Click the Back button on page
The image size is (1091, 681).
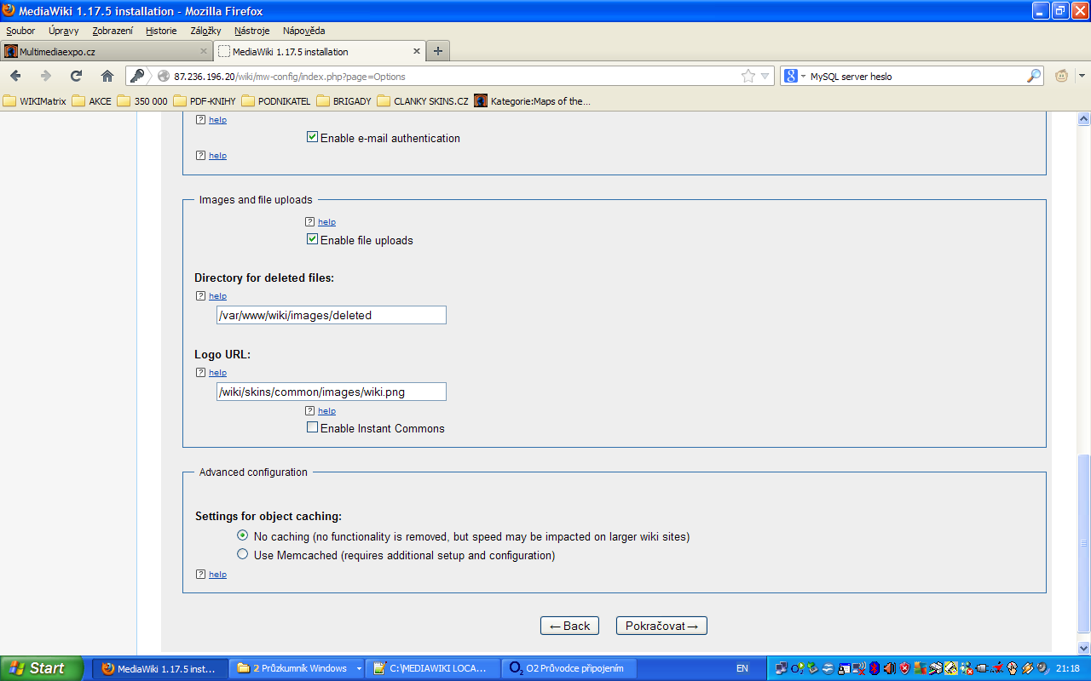(x=569, y=626)
